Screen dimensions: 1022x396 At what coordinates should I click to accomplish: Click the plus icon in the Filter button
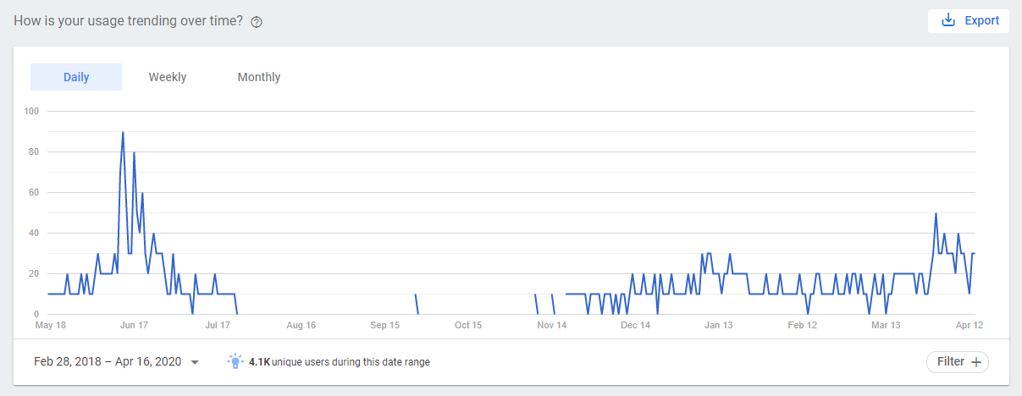975,361
